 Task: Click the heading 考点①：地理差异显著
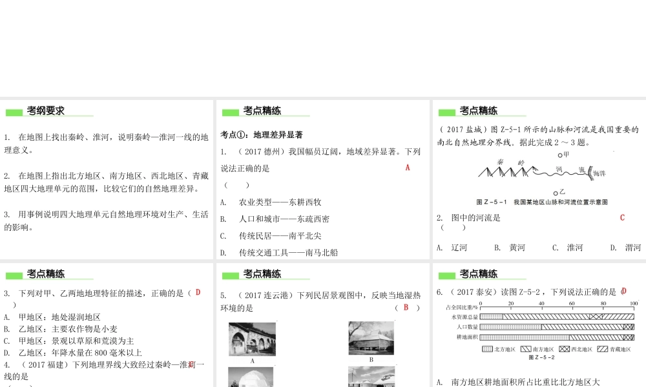tap(262, 135)
